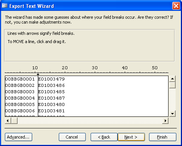Click ruler position 40
The image size is (182, 146).
click(125, 68)
